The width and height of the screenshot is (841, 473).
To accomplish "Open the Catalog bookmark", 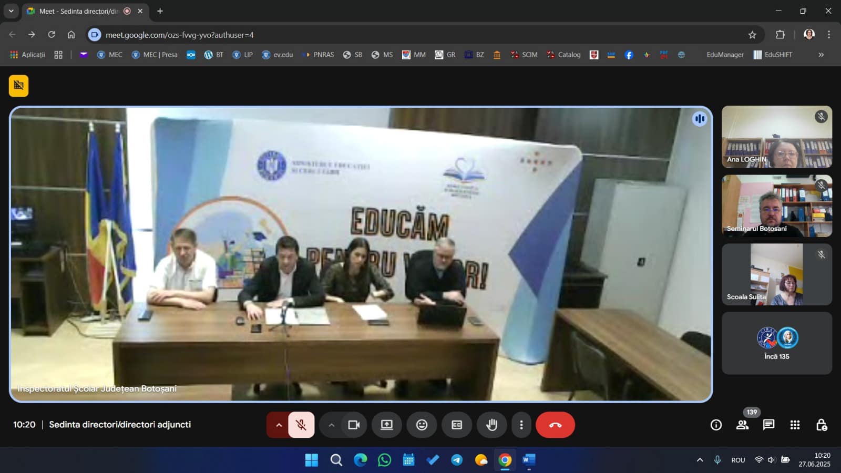I will click(x=564, y=55).
